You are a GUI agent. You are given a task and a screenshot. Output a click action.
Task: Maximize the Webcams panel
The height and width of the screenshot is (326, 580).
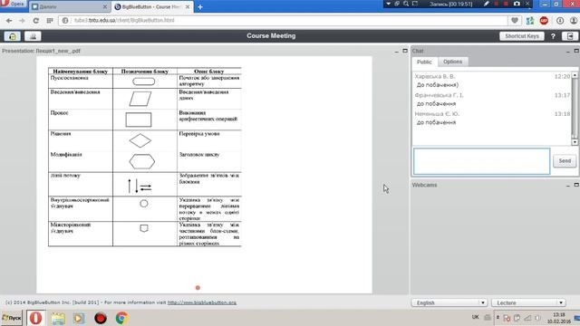click(x=576, y=185)
